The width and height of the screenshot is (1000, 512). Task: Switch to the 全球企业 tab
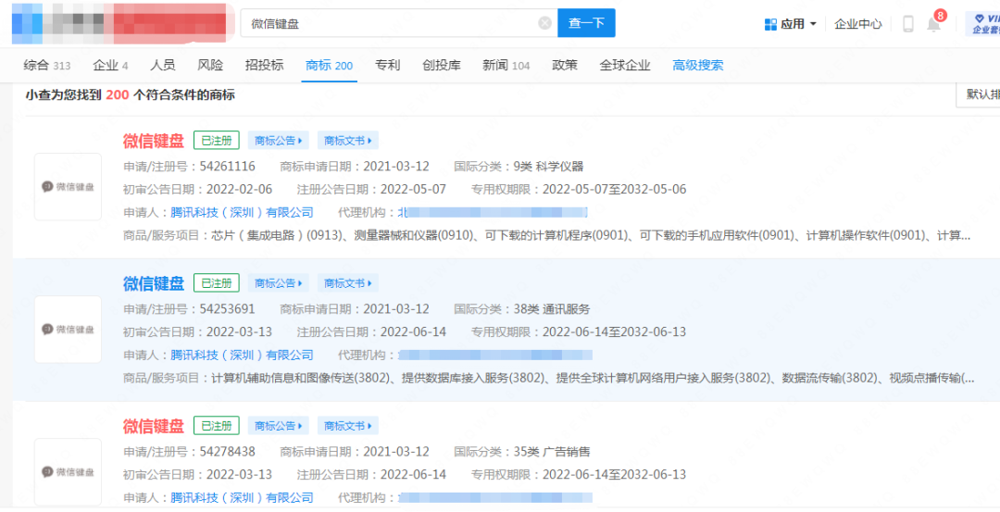point(625,65)
